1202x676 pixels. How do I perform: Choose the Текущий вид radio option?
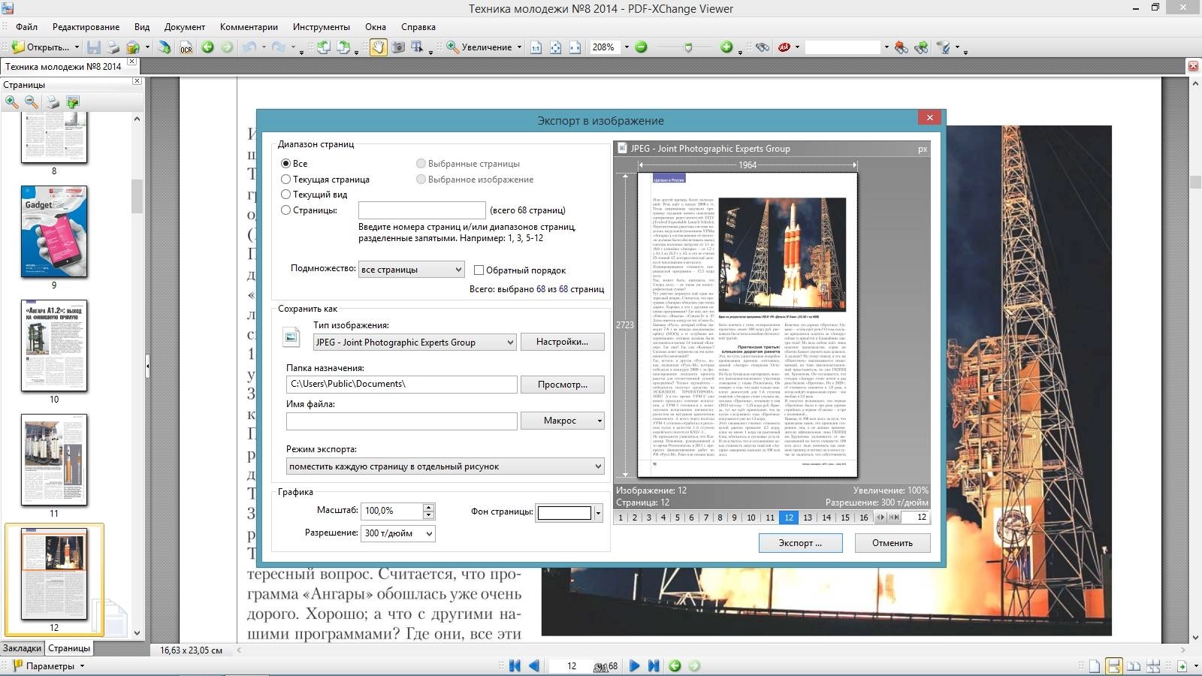click(x=285, y=194)
